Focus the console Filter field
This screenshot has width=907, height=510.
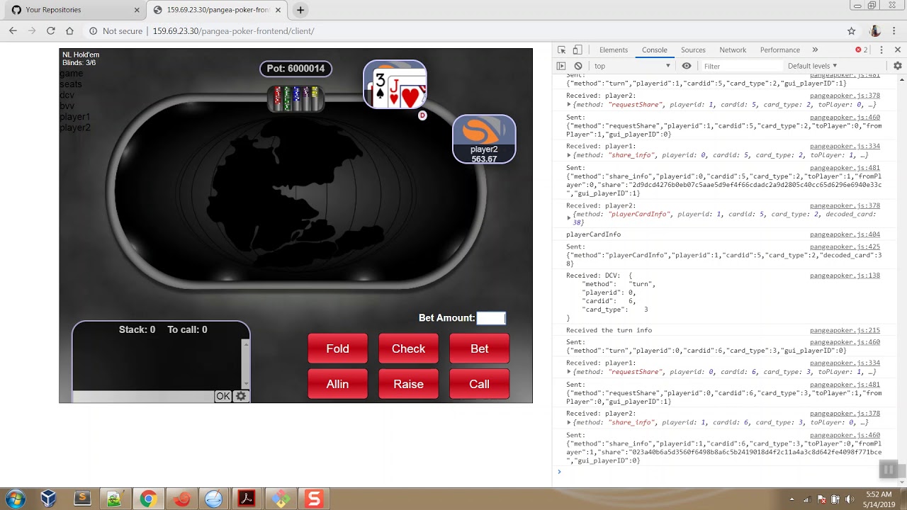coord(739,66)
